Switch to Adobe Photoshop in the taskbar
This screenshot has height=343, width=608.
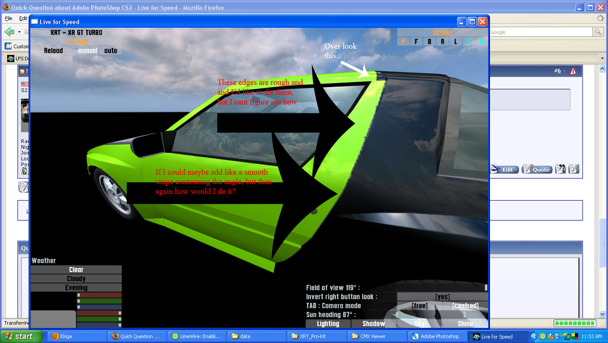(x=436, y=336)
